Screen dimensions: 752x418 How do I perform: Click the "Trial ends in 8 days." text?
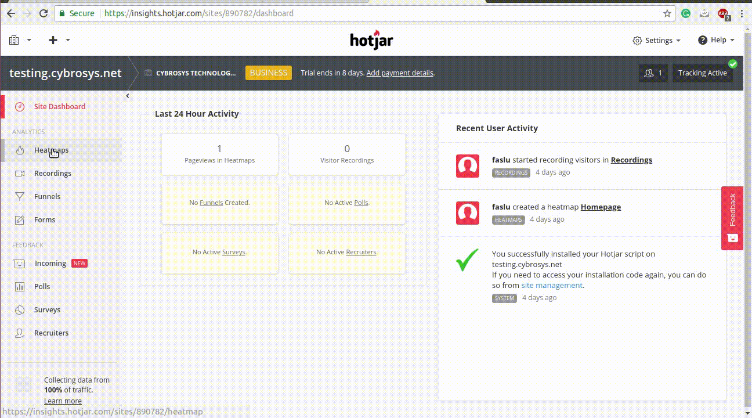332,73
